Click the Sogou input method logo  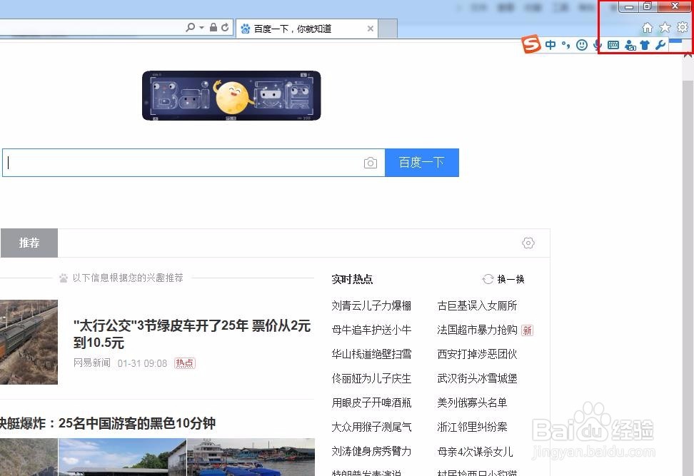[531, 44]
